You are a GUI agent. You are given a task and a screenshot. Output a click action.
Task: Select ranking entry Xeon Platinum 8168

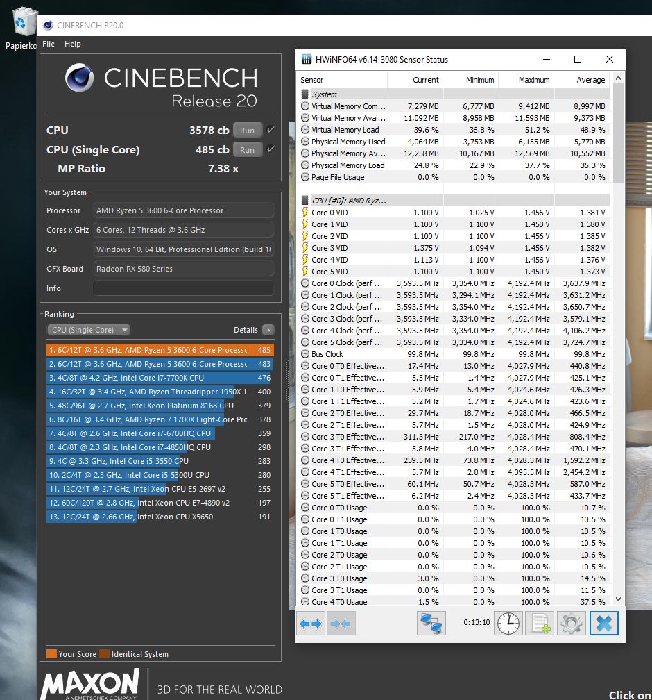point(160,406)
